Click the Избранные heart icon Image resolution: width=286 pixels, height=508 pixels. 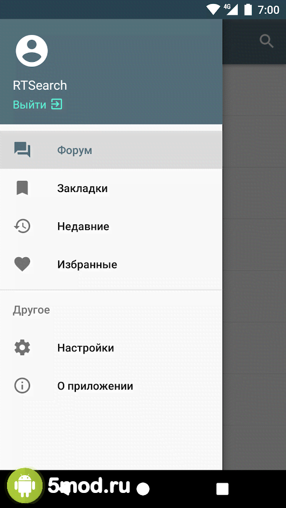point(23,264)
